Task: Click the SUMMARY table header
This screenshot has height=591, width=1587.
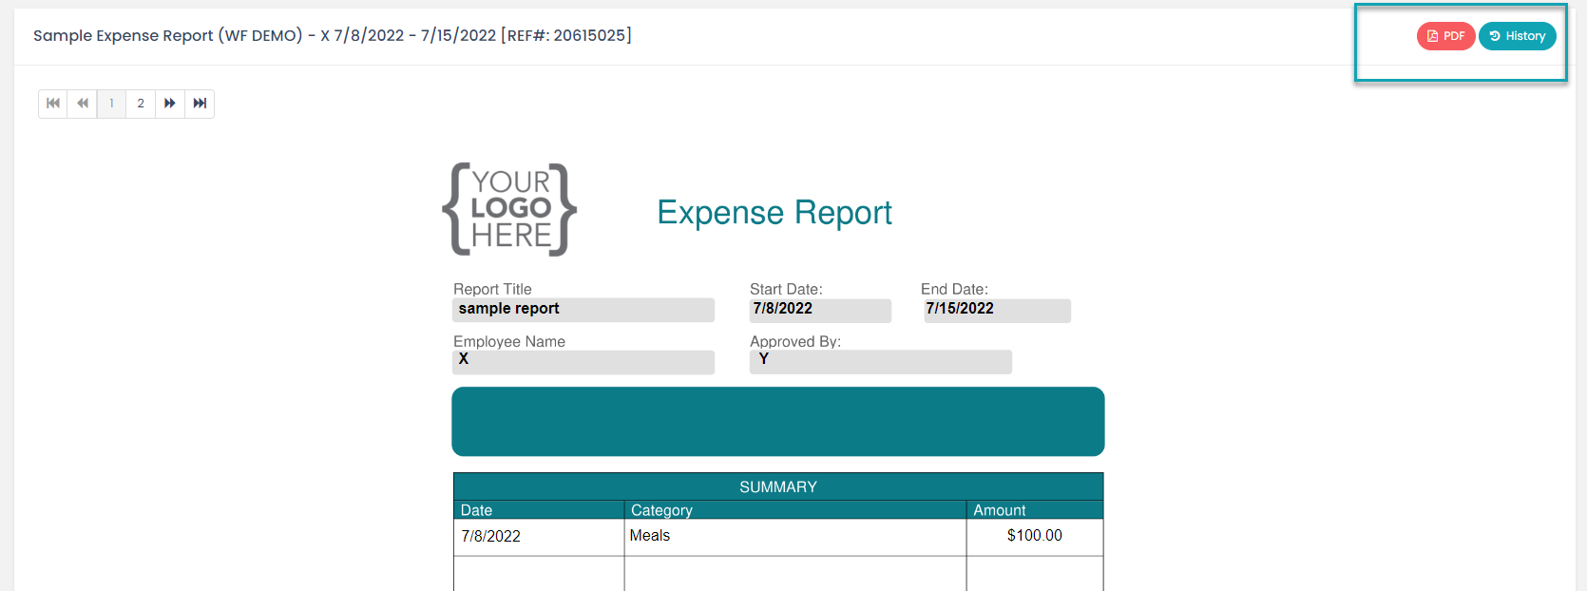Action: pos(778,486)
